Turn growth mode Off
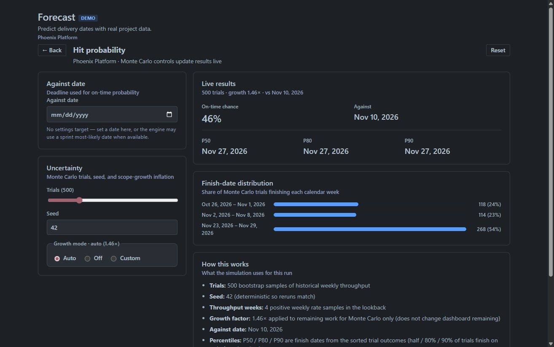This screenshot has height=347, width=554. click(87, 258)
